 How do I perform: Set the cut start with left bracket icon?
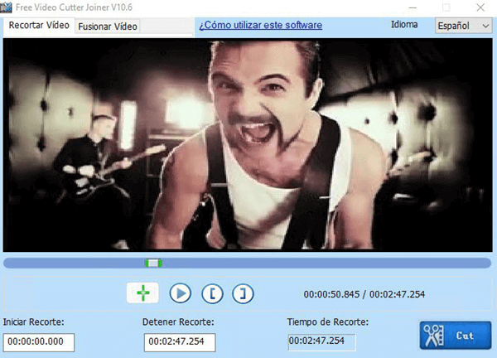(x=212, y=293)
